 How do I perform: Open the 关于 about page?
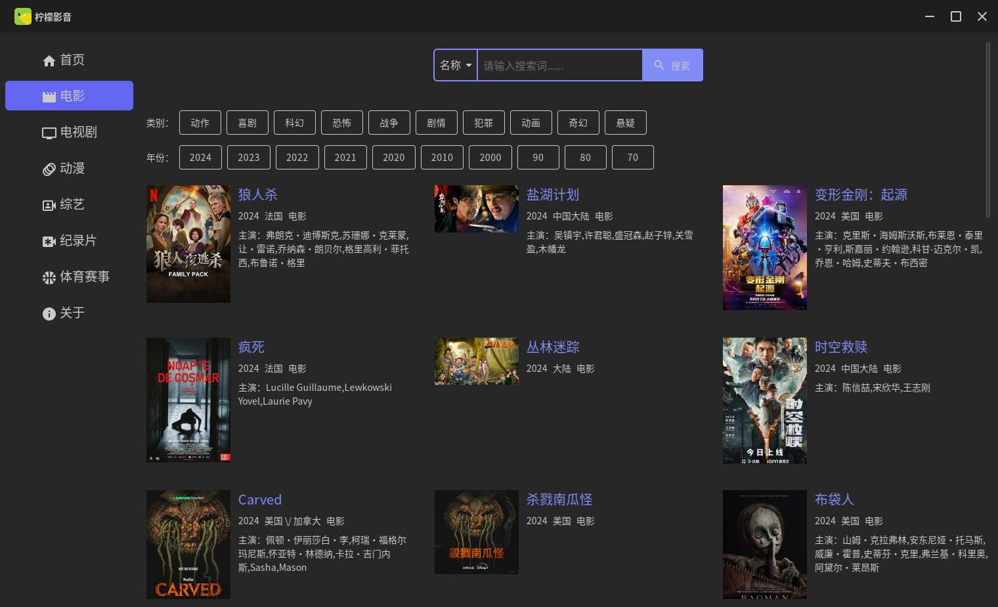pyautogui.click(x=69, y=313)
